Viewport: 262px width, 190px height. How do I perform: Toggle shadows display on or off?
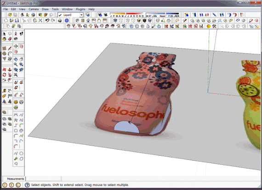click(106, 15)
